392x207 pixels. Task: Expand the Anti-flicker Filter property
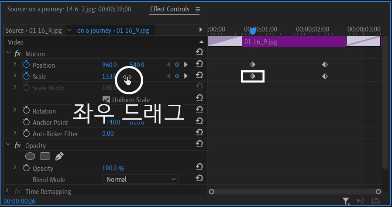15,133
